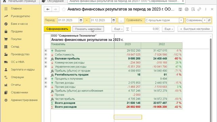Open the Сравнивать dropdown list
Viewport: 217px width, 122px height.
[181, 20]
